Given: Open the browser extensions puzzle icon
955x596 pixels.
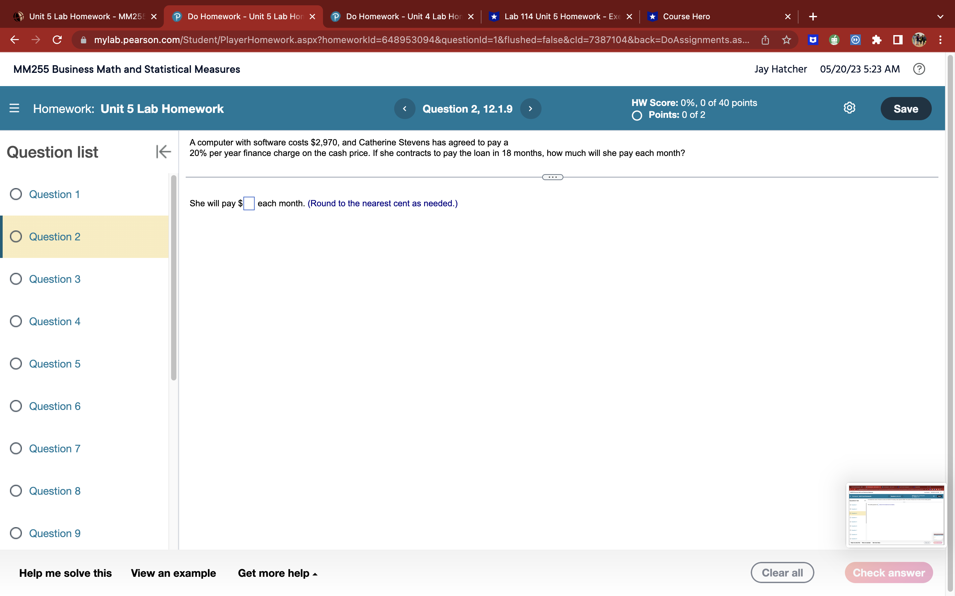Looking at the screenshot, I should pos(876,40).
